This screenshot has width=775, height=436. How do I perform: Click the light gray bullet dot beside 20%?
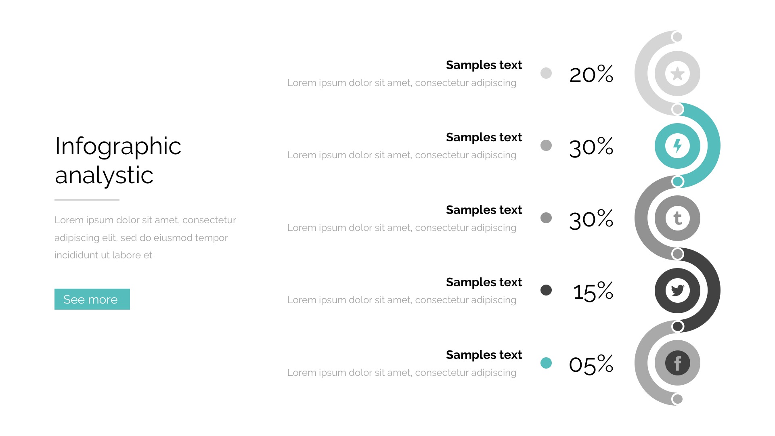546,73
